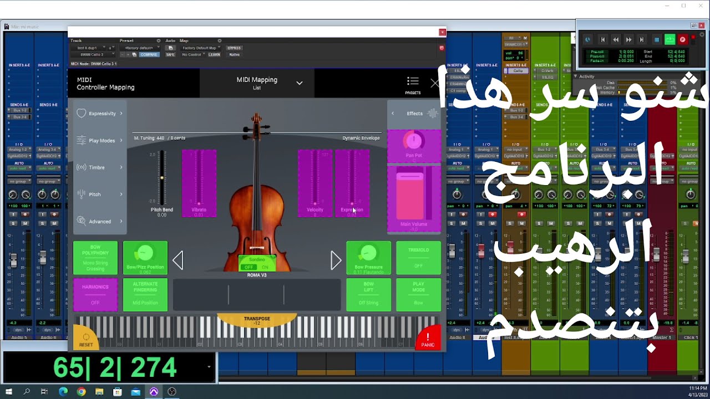710x399 pixels.
Task: Adjust the Pitch Bend slider
Action: tap(162, 177)
